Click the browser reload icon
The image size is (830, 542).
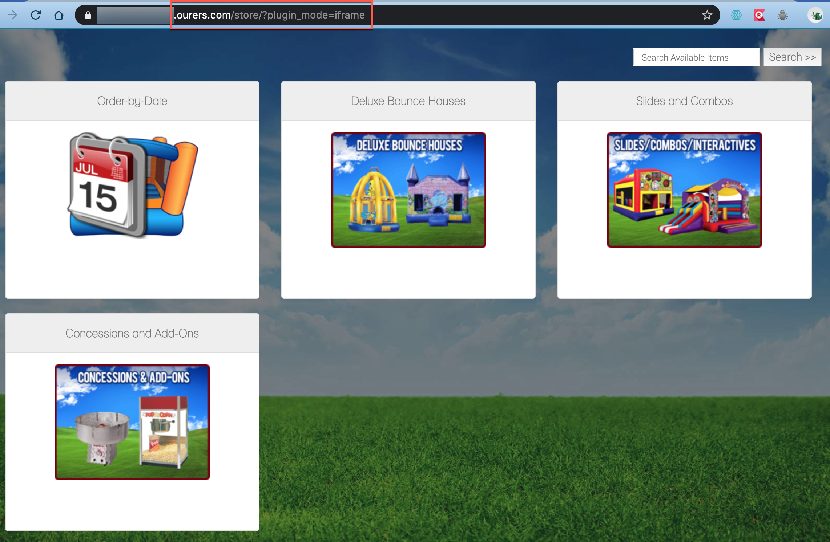pyautogui.click(x=36, y=15)
